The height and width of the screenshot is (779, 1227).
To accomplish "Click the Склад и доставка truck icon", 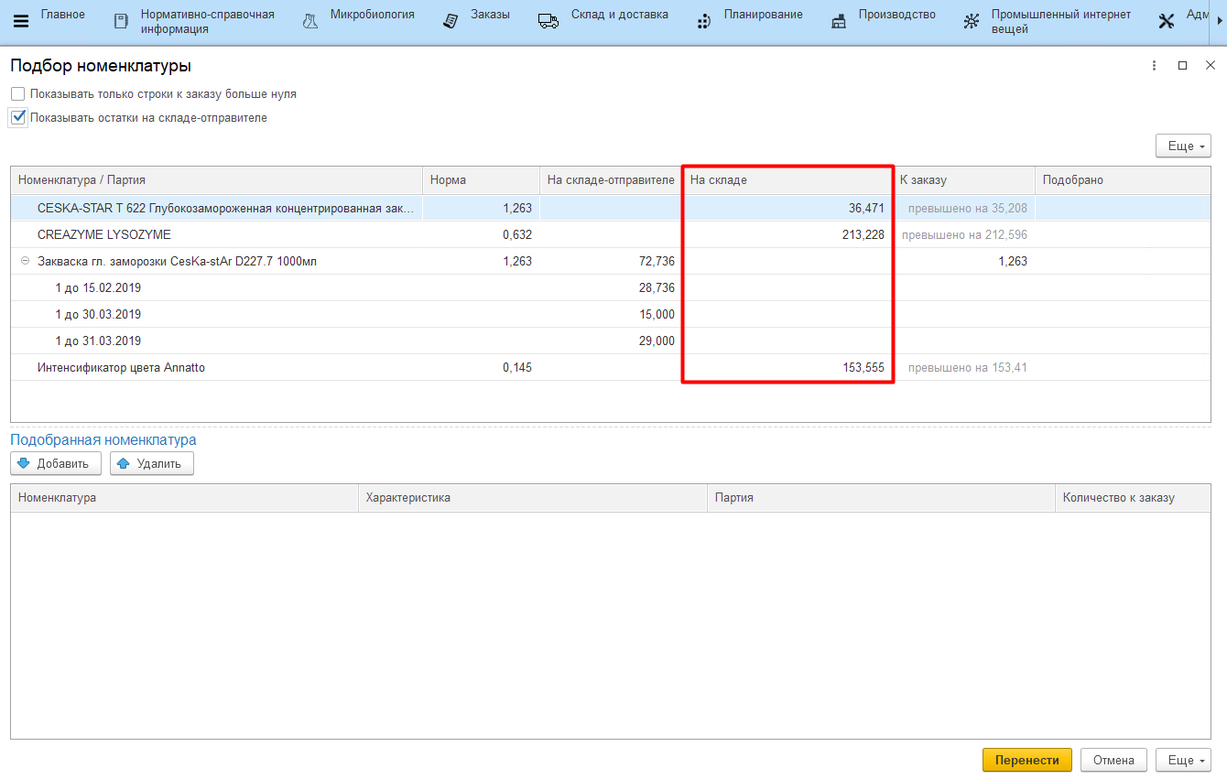I will [x=548, y=21].
